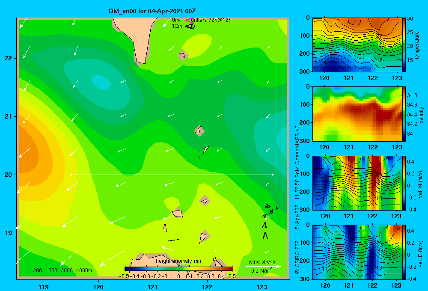428x291 pixels.
Task: Select the "height anomaly (m)" label
Action: (178, 261)
